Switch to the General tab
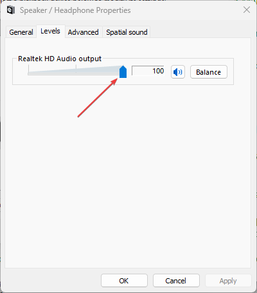The width and height of the screenshot is (257, 293). point(21,32)
